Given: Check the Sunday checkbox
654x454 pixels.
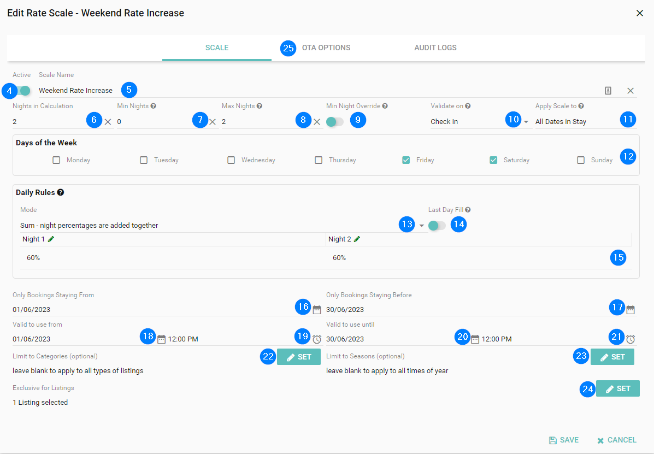Looking at the screenshot, I should tap(581, 160).
